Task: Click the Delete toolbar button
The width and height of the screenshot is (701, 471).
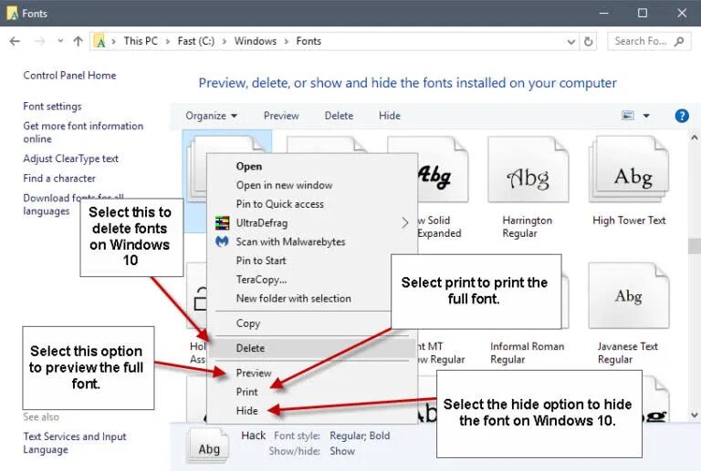Action: point(339,116)
